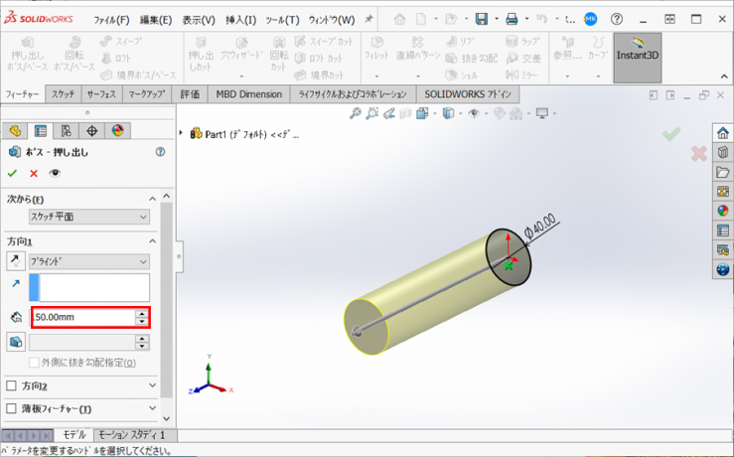Enable the 薄板フィーチャー checkbox
The image size is (734, 457).
12,408
